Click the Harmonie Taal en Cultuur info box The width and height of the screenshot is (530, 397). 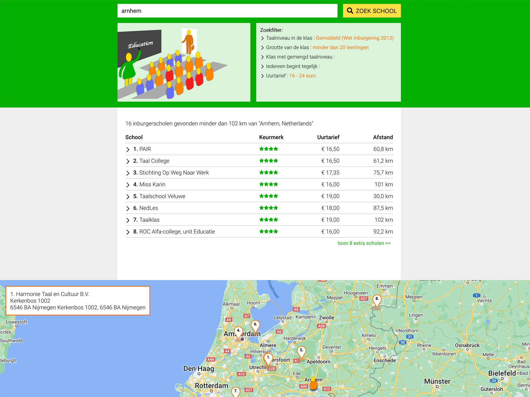(78, 301)
